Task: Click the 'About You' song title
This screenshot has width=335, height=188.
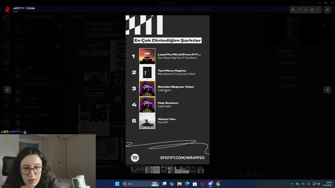Action: click(167, 119)
